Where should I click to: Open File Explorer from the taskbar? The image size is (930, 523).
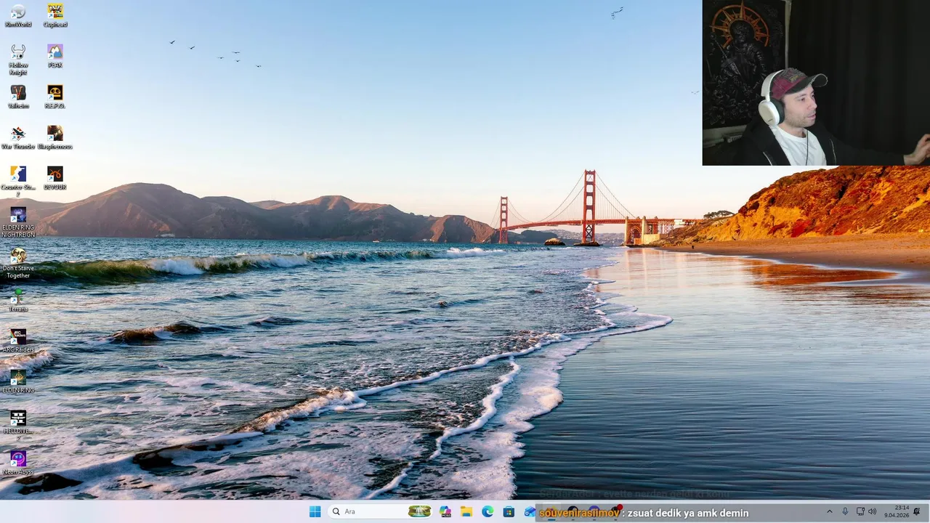click(466, 511)
